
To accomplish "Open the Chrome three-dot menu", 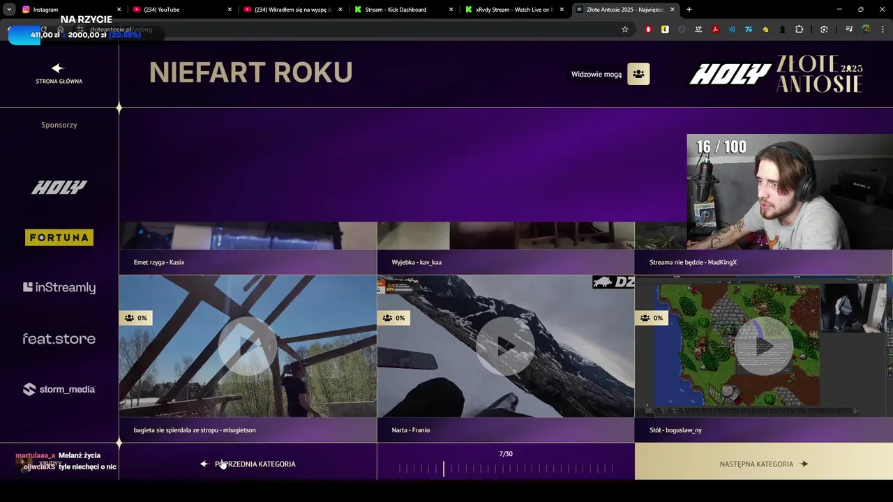I will [883, 29].
